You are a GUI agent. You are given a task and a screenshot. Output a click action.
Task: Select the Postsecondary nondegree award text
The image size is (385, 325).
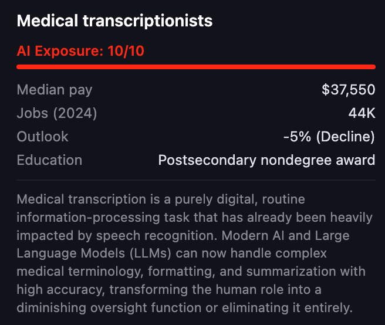[266, 160]
